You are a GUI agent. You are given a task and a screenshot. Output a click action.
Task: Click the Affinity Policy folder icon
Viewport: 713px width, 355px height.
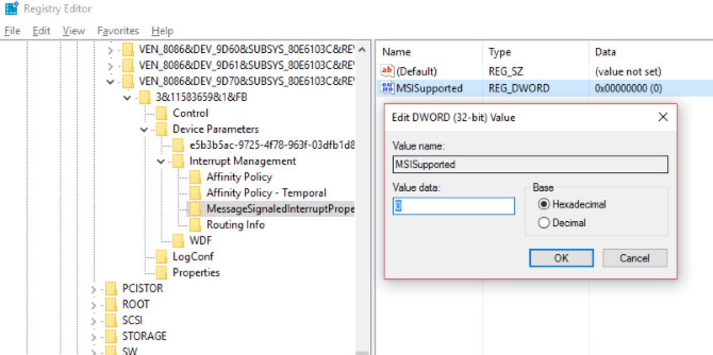[195, 177]
